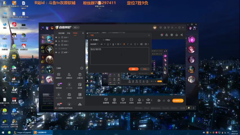Collapse the 工具箱 toolbox panel
This screenshot has height=135, width=240.
pyautogui.click(x=82, y=68)
